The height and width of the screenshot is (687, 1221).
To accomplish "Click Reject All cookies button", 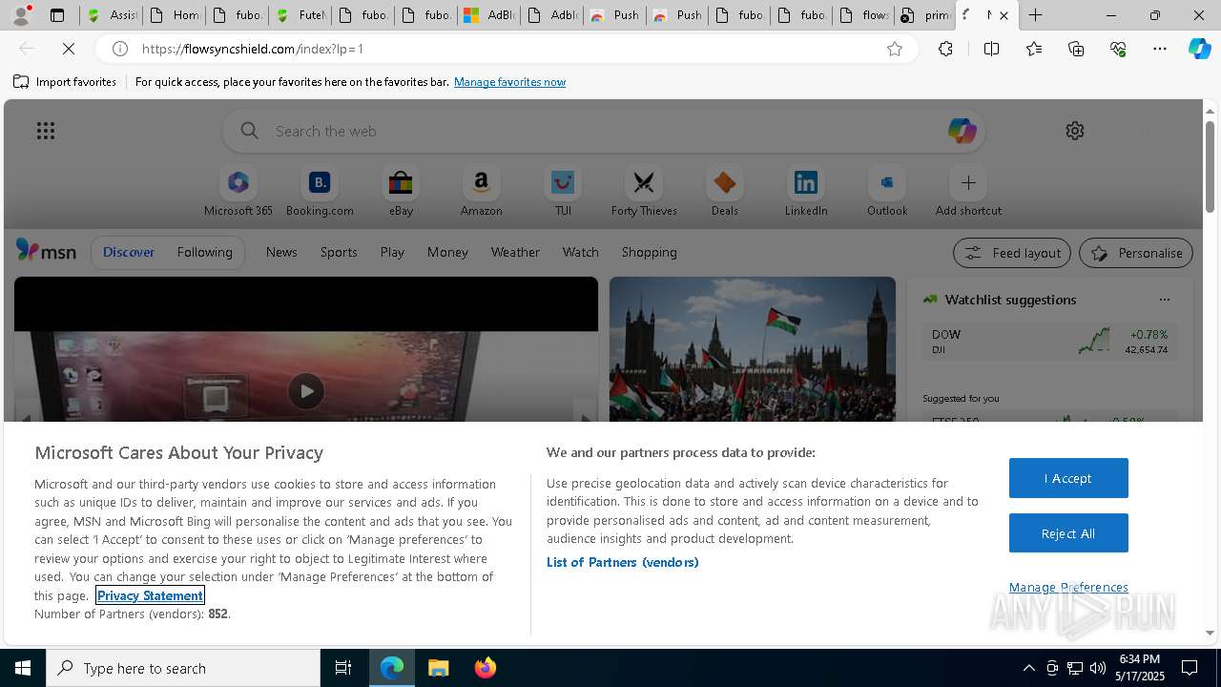I will (1068, 533).
